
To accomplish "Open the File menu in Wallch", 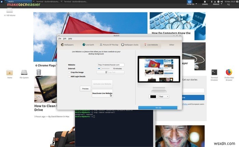I will [60, 39].
